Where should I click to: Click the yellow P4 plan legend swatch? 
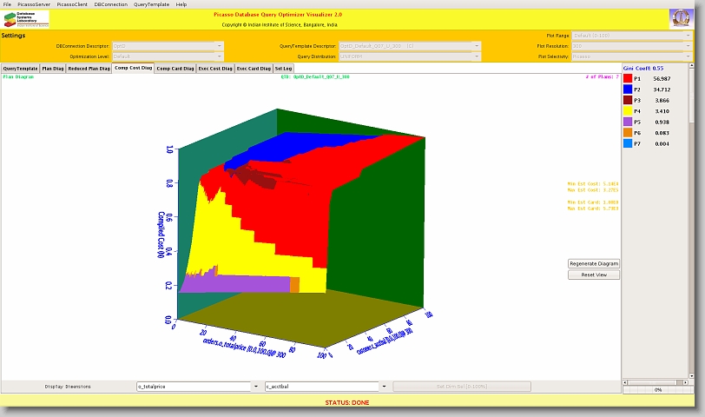pos(628,111)
